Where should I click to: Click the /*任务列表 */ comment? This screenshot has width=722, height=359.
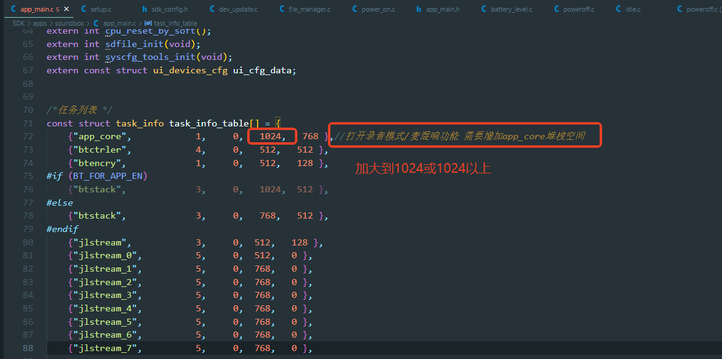point(79,111)
